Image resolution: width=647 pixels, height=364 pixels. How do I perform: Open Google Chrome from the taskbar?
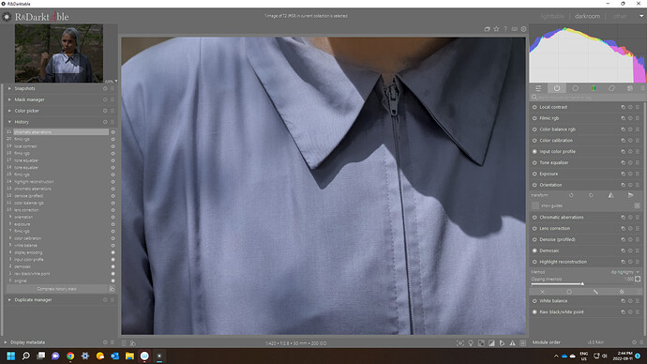(x=70, y=356)
